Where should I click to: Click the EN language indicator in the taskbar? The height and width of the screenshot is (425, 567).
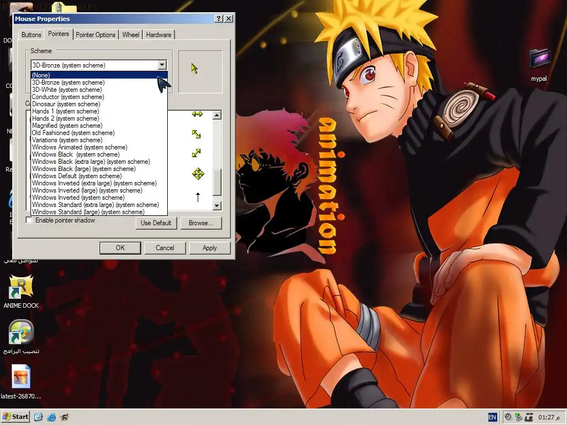492,417
